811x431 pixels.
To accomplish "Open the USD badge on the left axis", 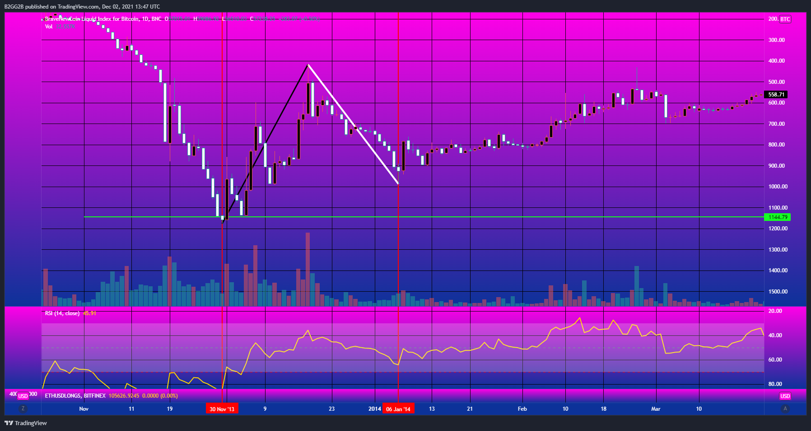I will pos(23,396).
